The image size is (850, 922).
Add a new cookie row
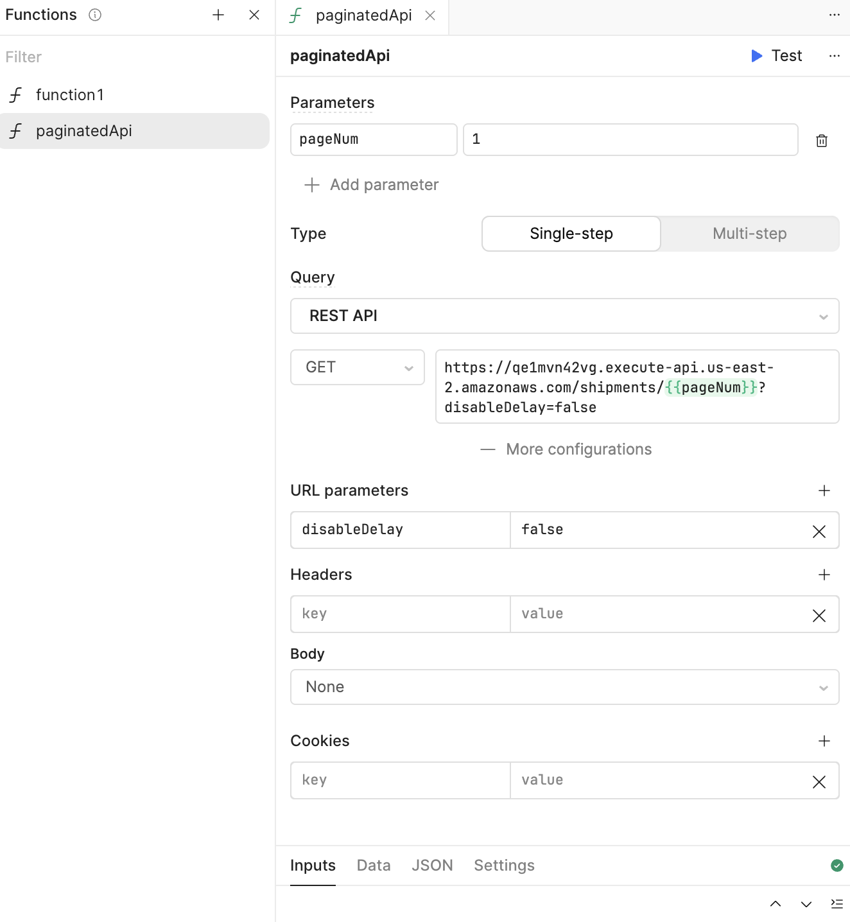pyautogui.click(x=824, y=741)
